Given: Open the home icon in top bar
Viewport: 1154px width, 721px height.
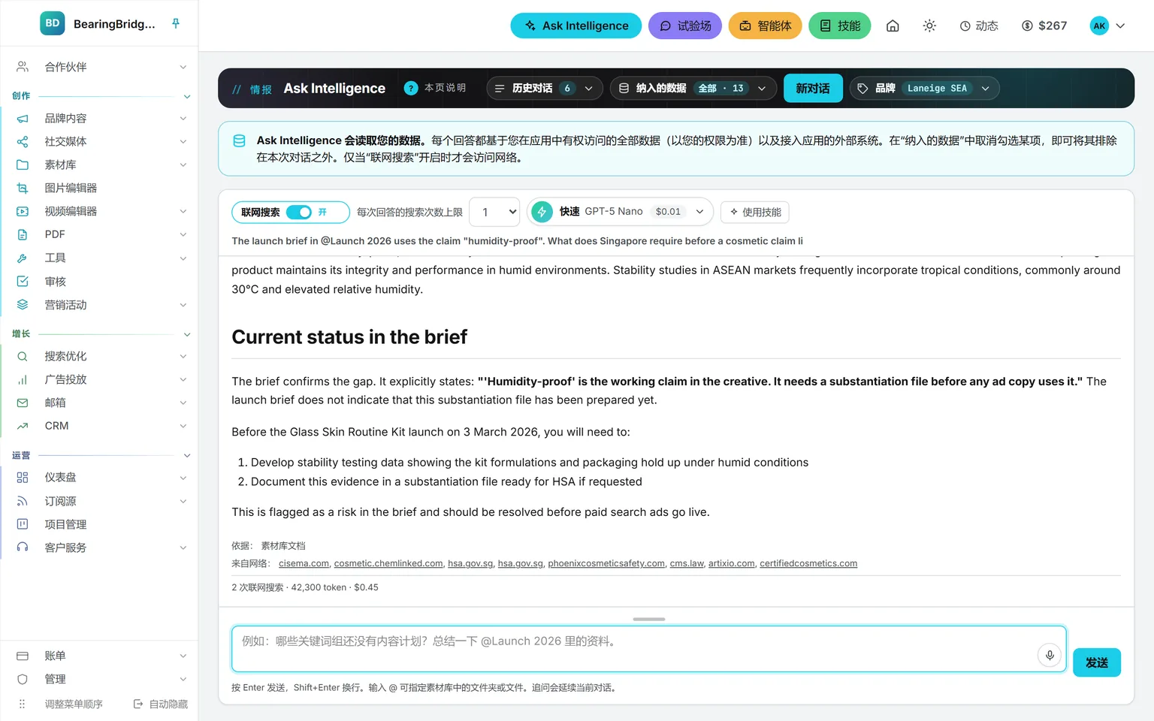Looking at the screenshot, I should [x=893, y=26].
